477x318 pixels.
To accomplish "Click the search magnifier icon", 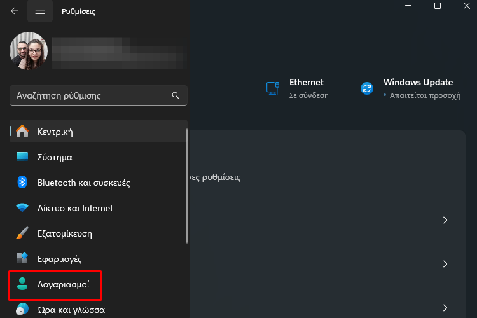I will (x=176, y=96).
